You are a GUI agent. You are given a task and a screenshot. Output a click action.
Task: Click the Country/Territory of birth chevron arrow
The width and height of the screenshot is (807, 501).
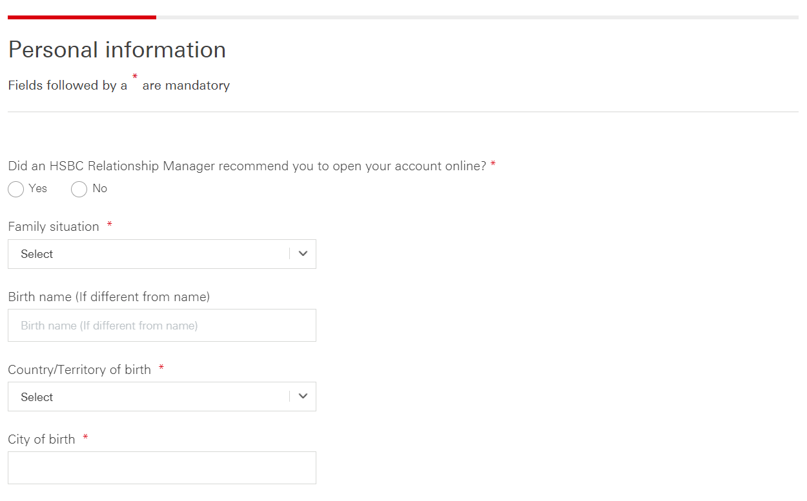pos(303,397)
